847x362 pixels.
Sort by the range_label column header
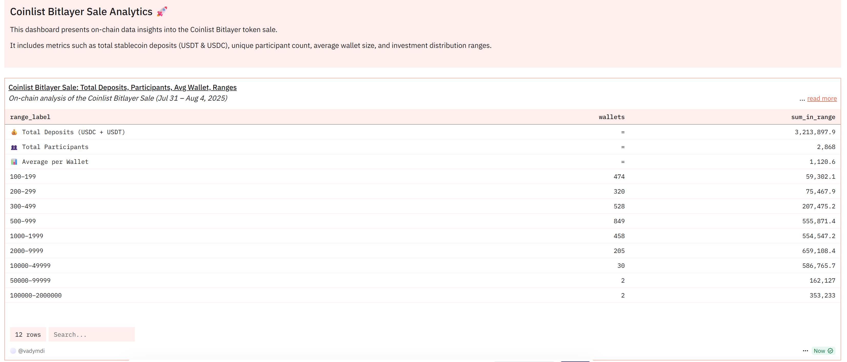click(x=30, y=117)
